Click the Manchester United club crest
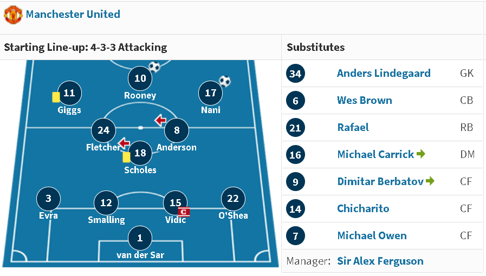The image size is (486, 276). [13, 15]
